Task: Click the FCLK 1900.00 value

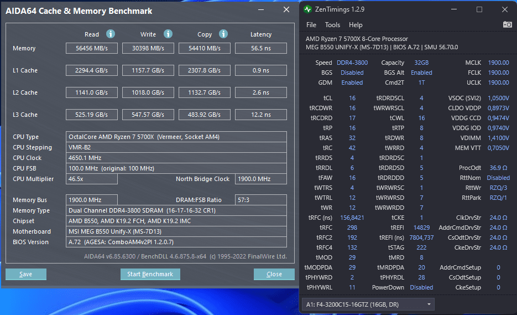Action: [x=498, y=73]
